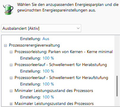Collapse the Prozessorenergieverwaltung tree node

pyautogui.click(x=5, y=45)
